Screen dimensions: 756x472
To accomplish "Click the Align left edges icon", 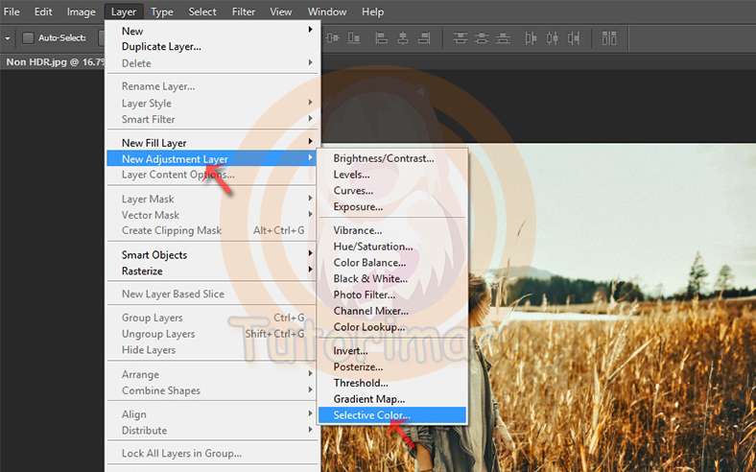I will [x=382, y=37].
